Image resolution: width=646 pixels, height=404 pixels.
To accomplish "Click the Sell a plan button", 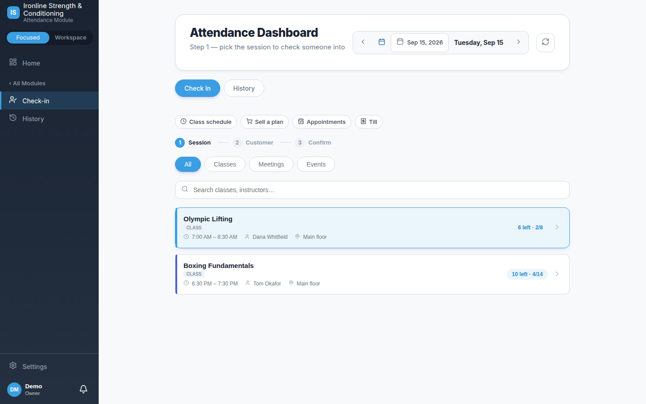I will coord(265,122).
